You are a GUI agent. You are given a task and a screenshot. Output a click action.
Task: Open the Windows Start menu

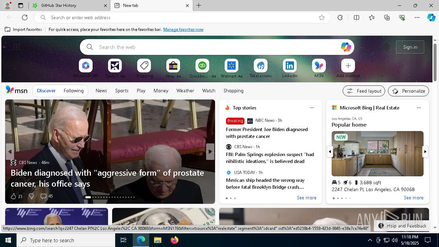8,240
